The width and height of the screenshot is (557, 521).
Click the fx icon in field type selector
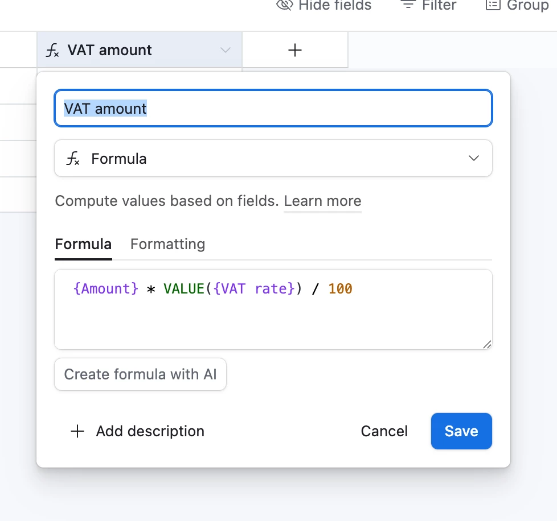(73, 159)
